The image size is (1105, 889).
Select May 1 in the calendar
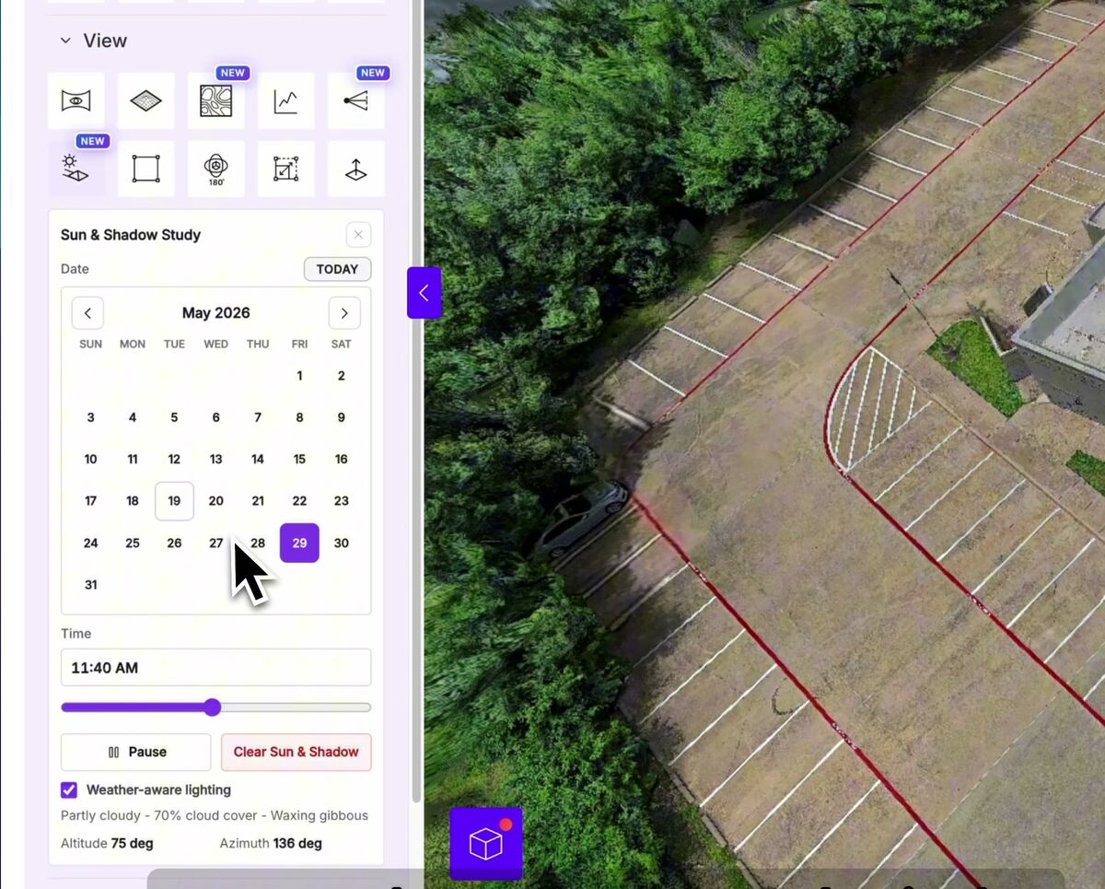pos(299,375)
